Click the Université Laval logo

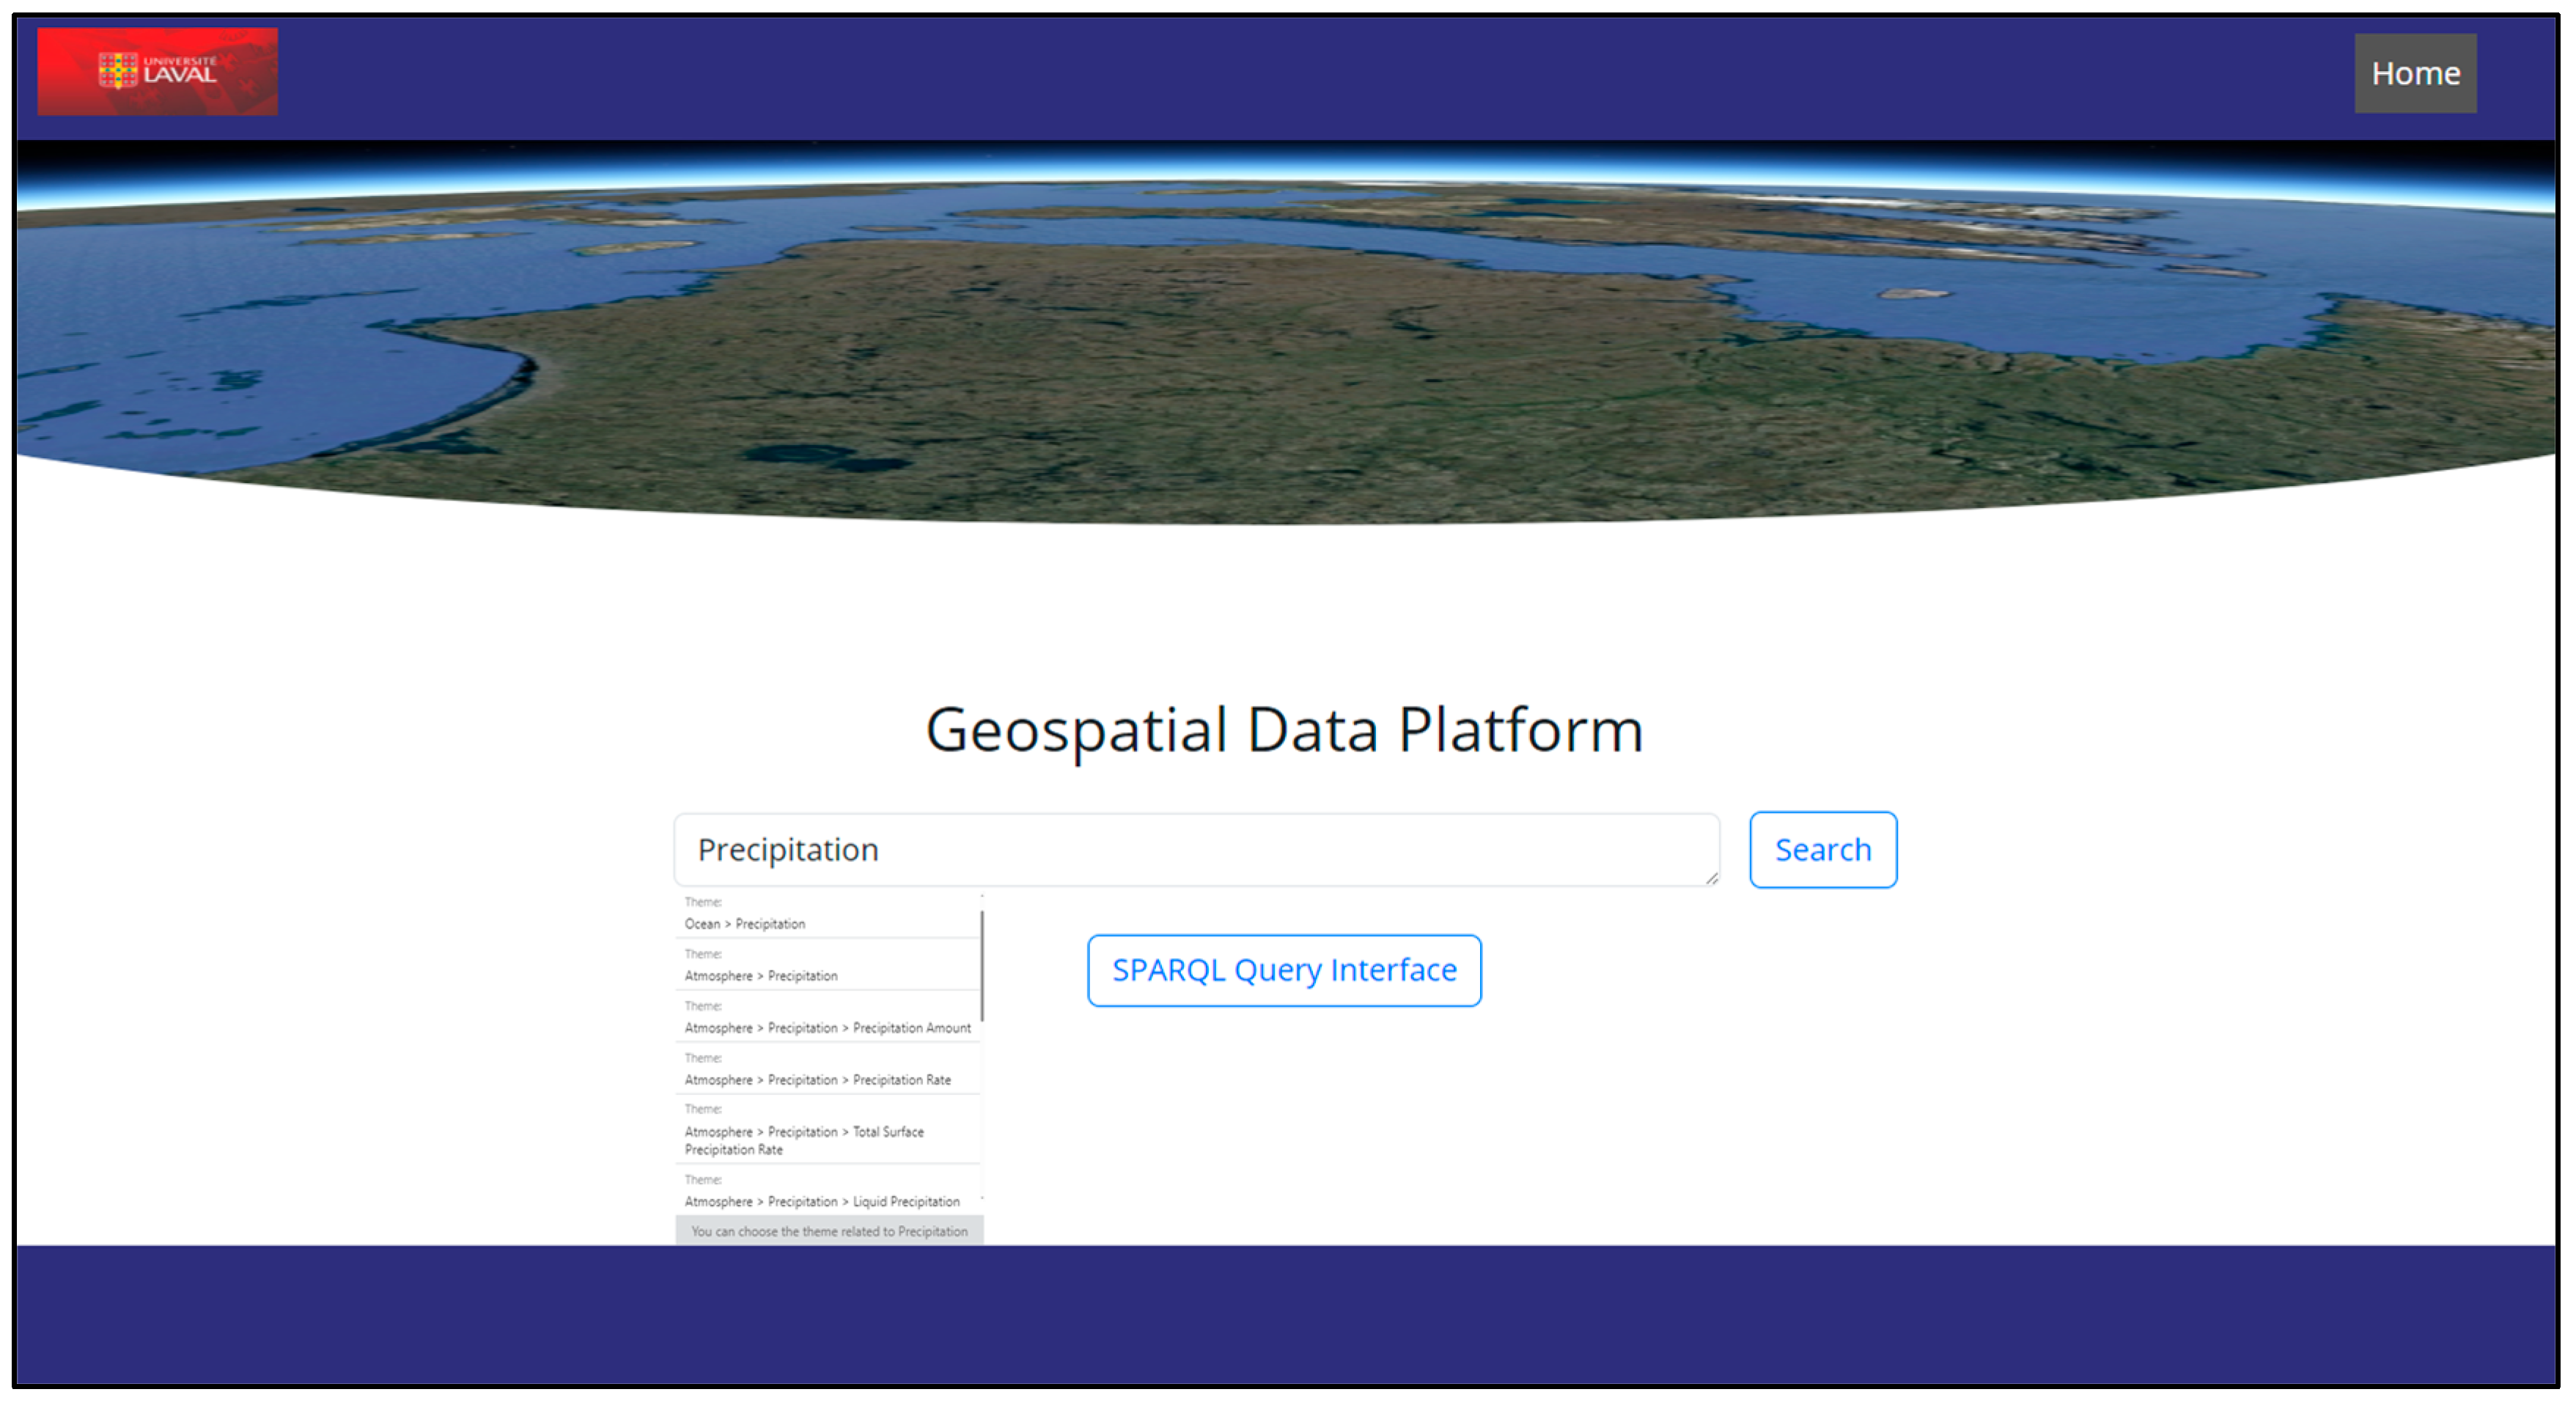coord(157,72)
